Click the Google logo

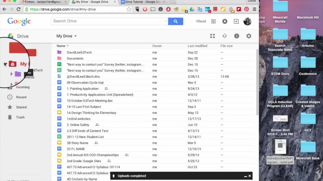tap(19, 22)
